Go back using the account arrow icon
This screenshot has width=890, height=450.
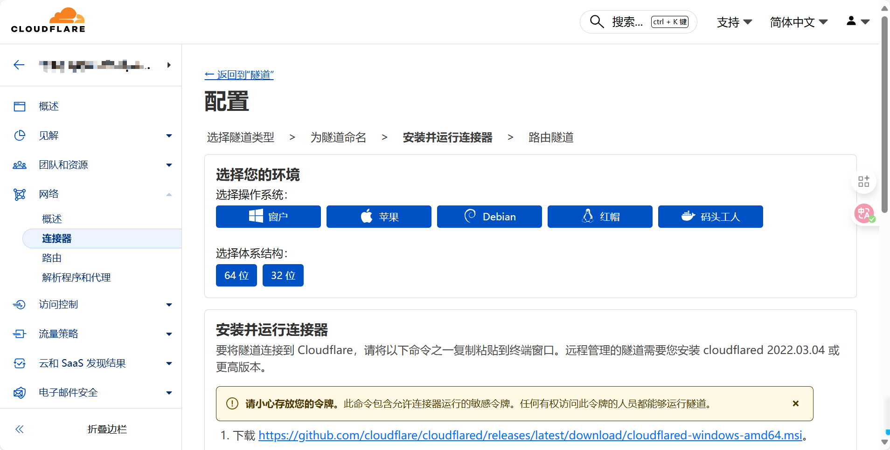coord(19,65)
